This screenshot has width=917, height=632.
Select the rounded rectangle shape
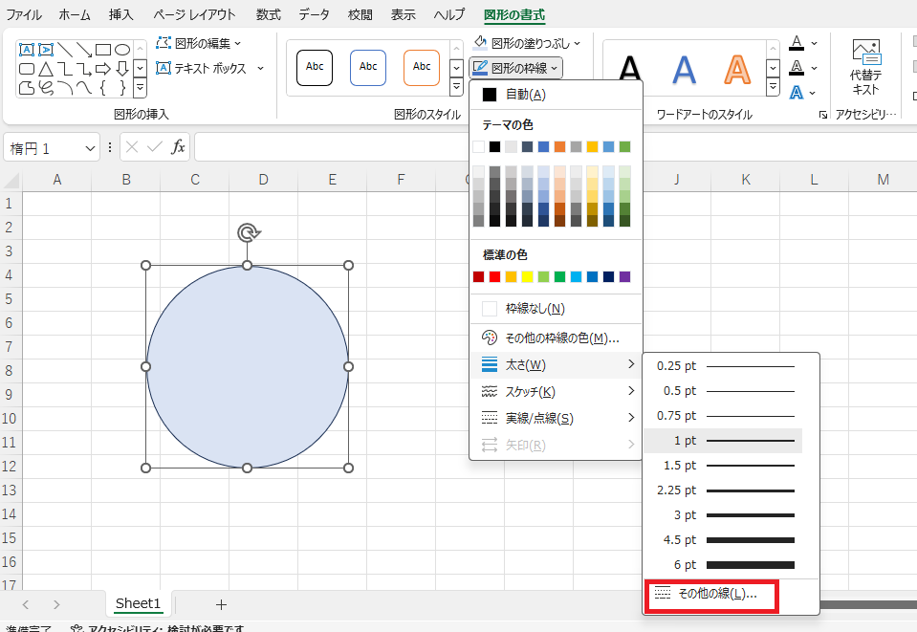pos(27,69)
